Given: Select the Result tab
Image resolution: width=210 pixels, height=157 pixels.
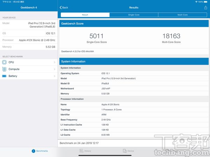Looking at the screenshot, I should [x=85, y=15].
